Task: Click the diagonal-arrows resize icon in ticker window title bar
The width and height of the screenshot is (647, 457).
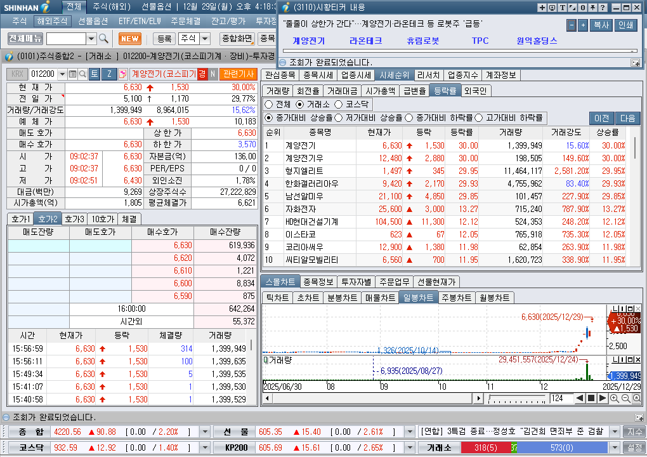Action: coord(573,8)
